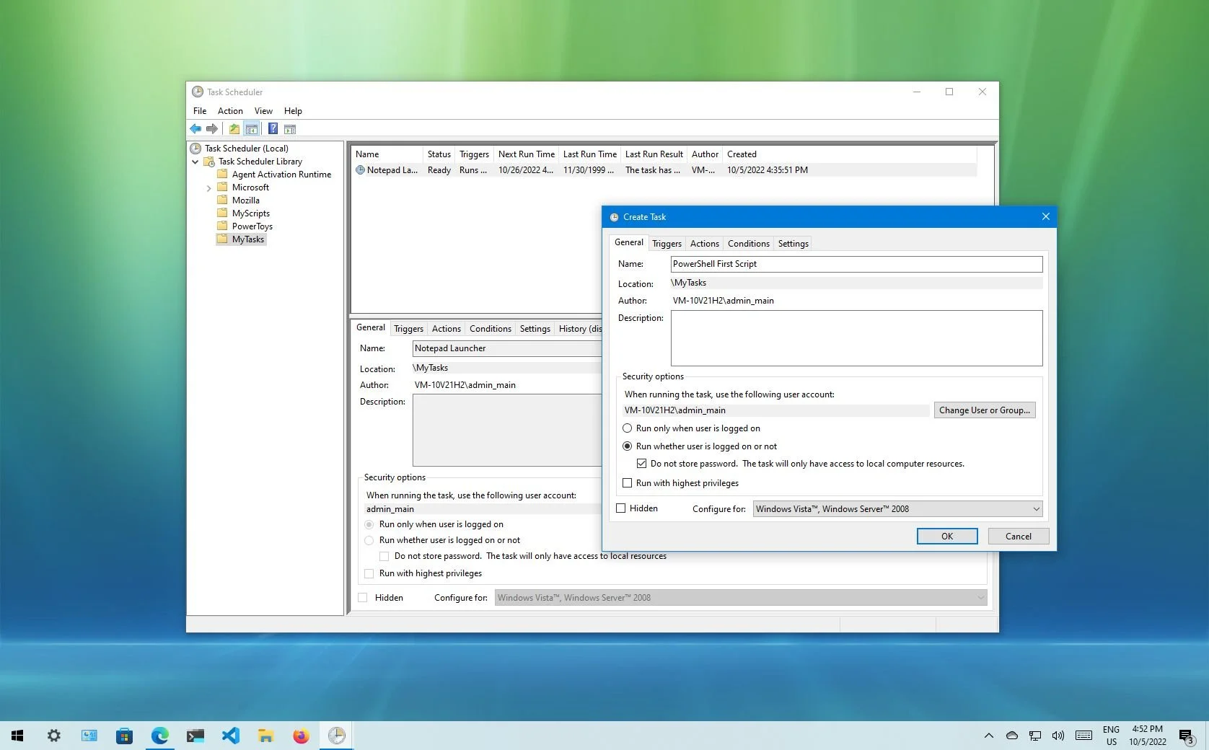Click Task Scheduler Library folder icon
The width and height of the screenshot is (1209, 750).
[209, 162]
